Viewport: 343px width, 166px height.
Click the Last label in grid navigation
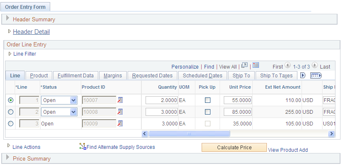325,67
